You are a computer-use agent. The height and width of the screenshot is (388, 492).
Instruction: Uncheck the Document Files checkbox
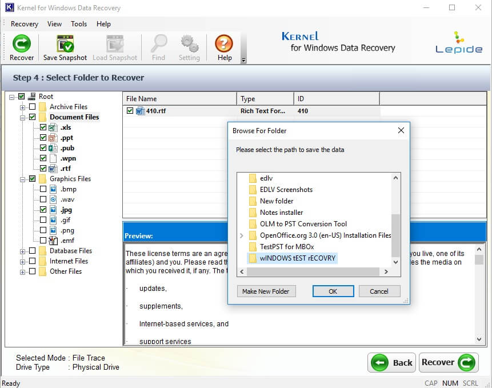click(33, 117)
